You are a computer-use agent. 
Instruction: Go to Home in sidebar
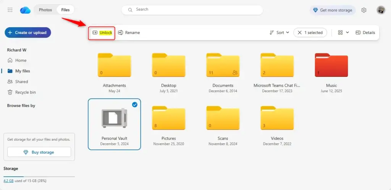(x=21, y=60)
